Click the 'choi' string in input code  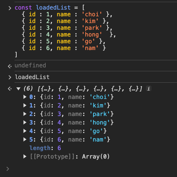pyautogui.click(x=92, y=15)
